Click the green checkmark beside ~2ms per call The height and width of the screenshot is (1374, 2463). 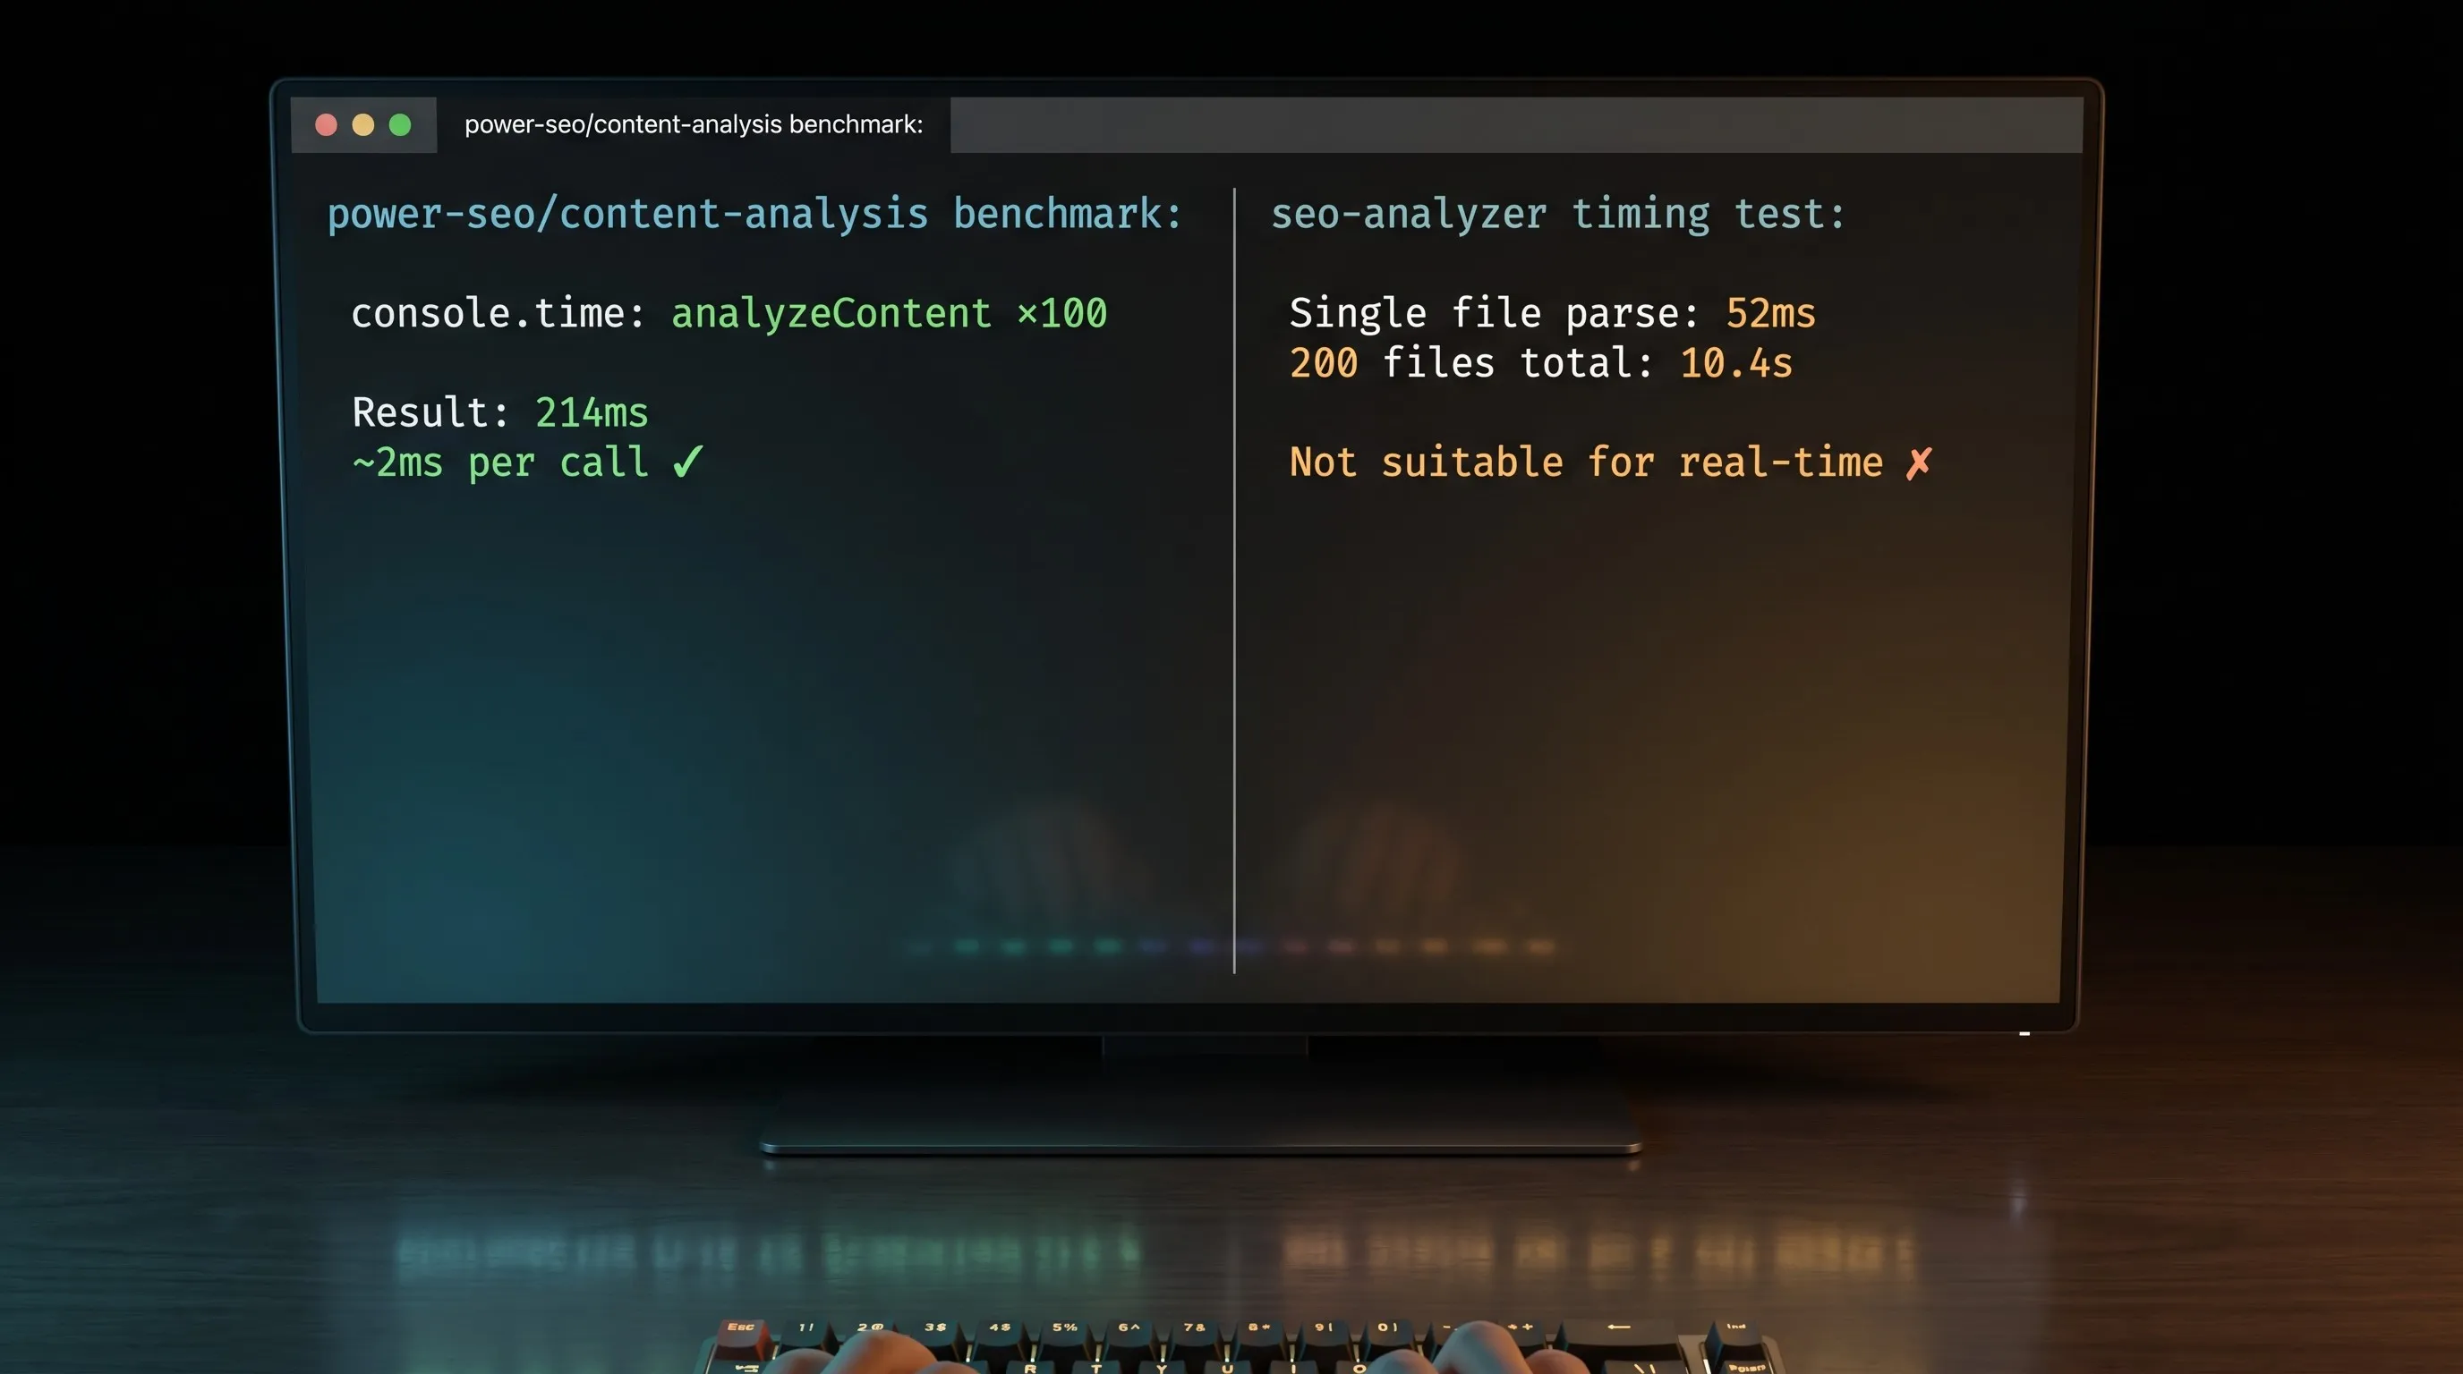685,462
